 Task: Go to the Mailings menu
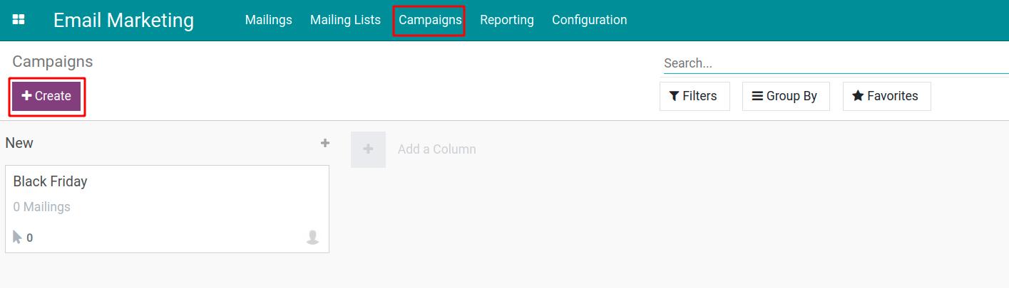point(268,20)
